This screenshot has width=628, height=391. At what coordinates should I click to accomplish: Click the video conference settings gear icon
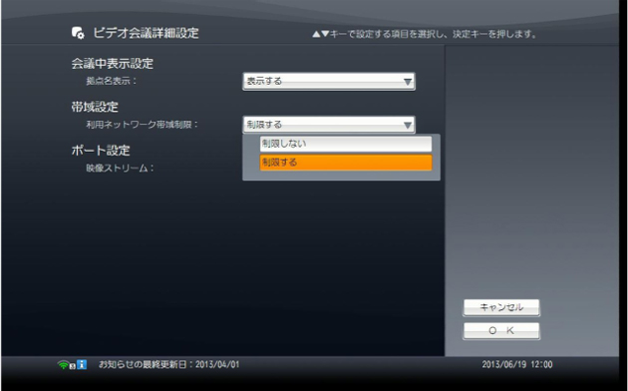[78, 33]
